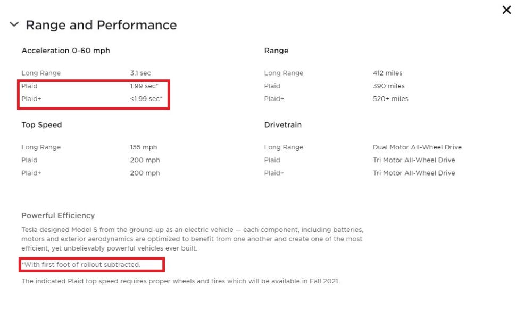Click the Plaid+ <1.99 sec* value
The image size is (516, 317).
(146, 99)
